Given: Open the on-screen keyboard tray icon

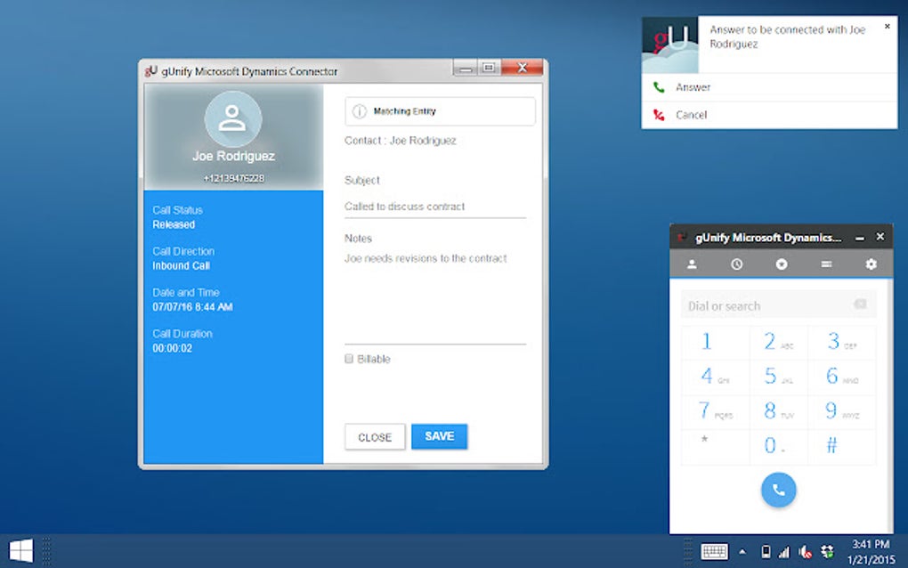Looking at the screenshot, I should click(714, 551).
